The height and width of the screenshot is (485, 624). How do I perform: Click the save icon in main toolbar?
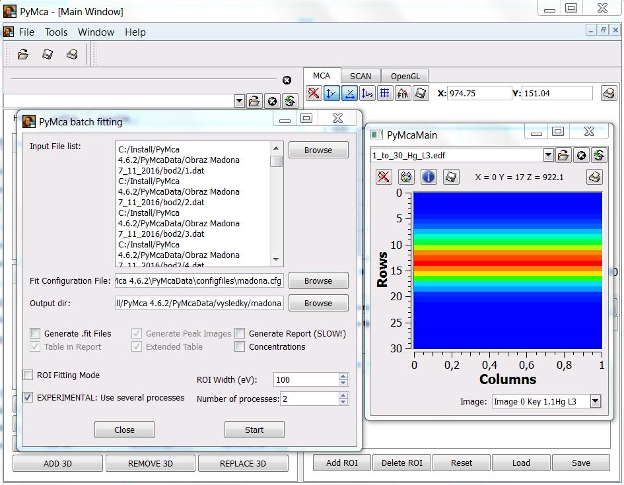click(x=48, y=54)
